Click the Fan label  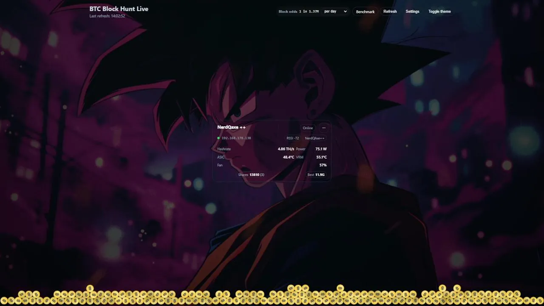(220, 165)
